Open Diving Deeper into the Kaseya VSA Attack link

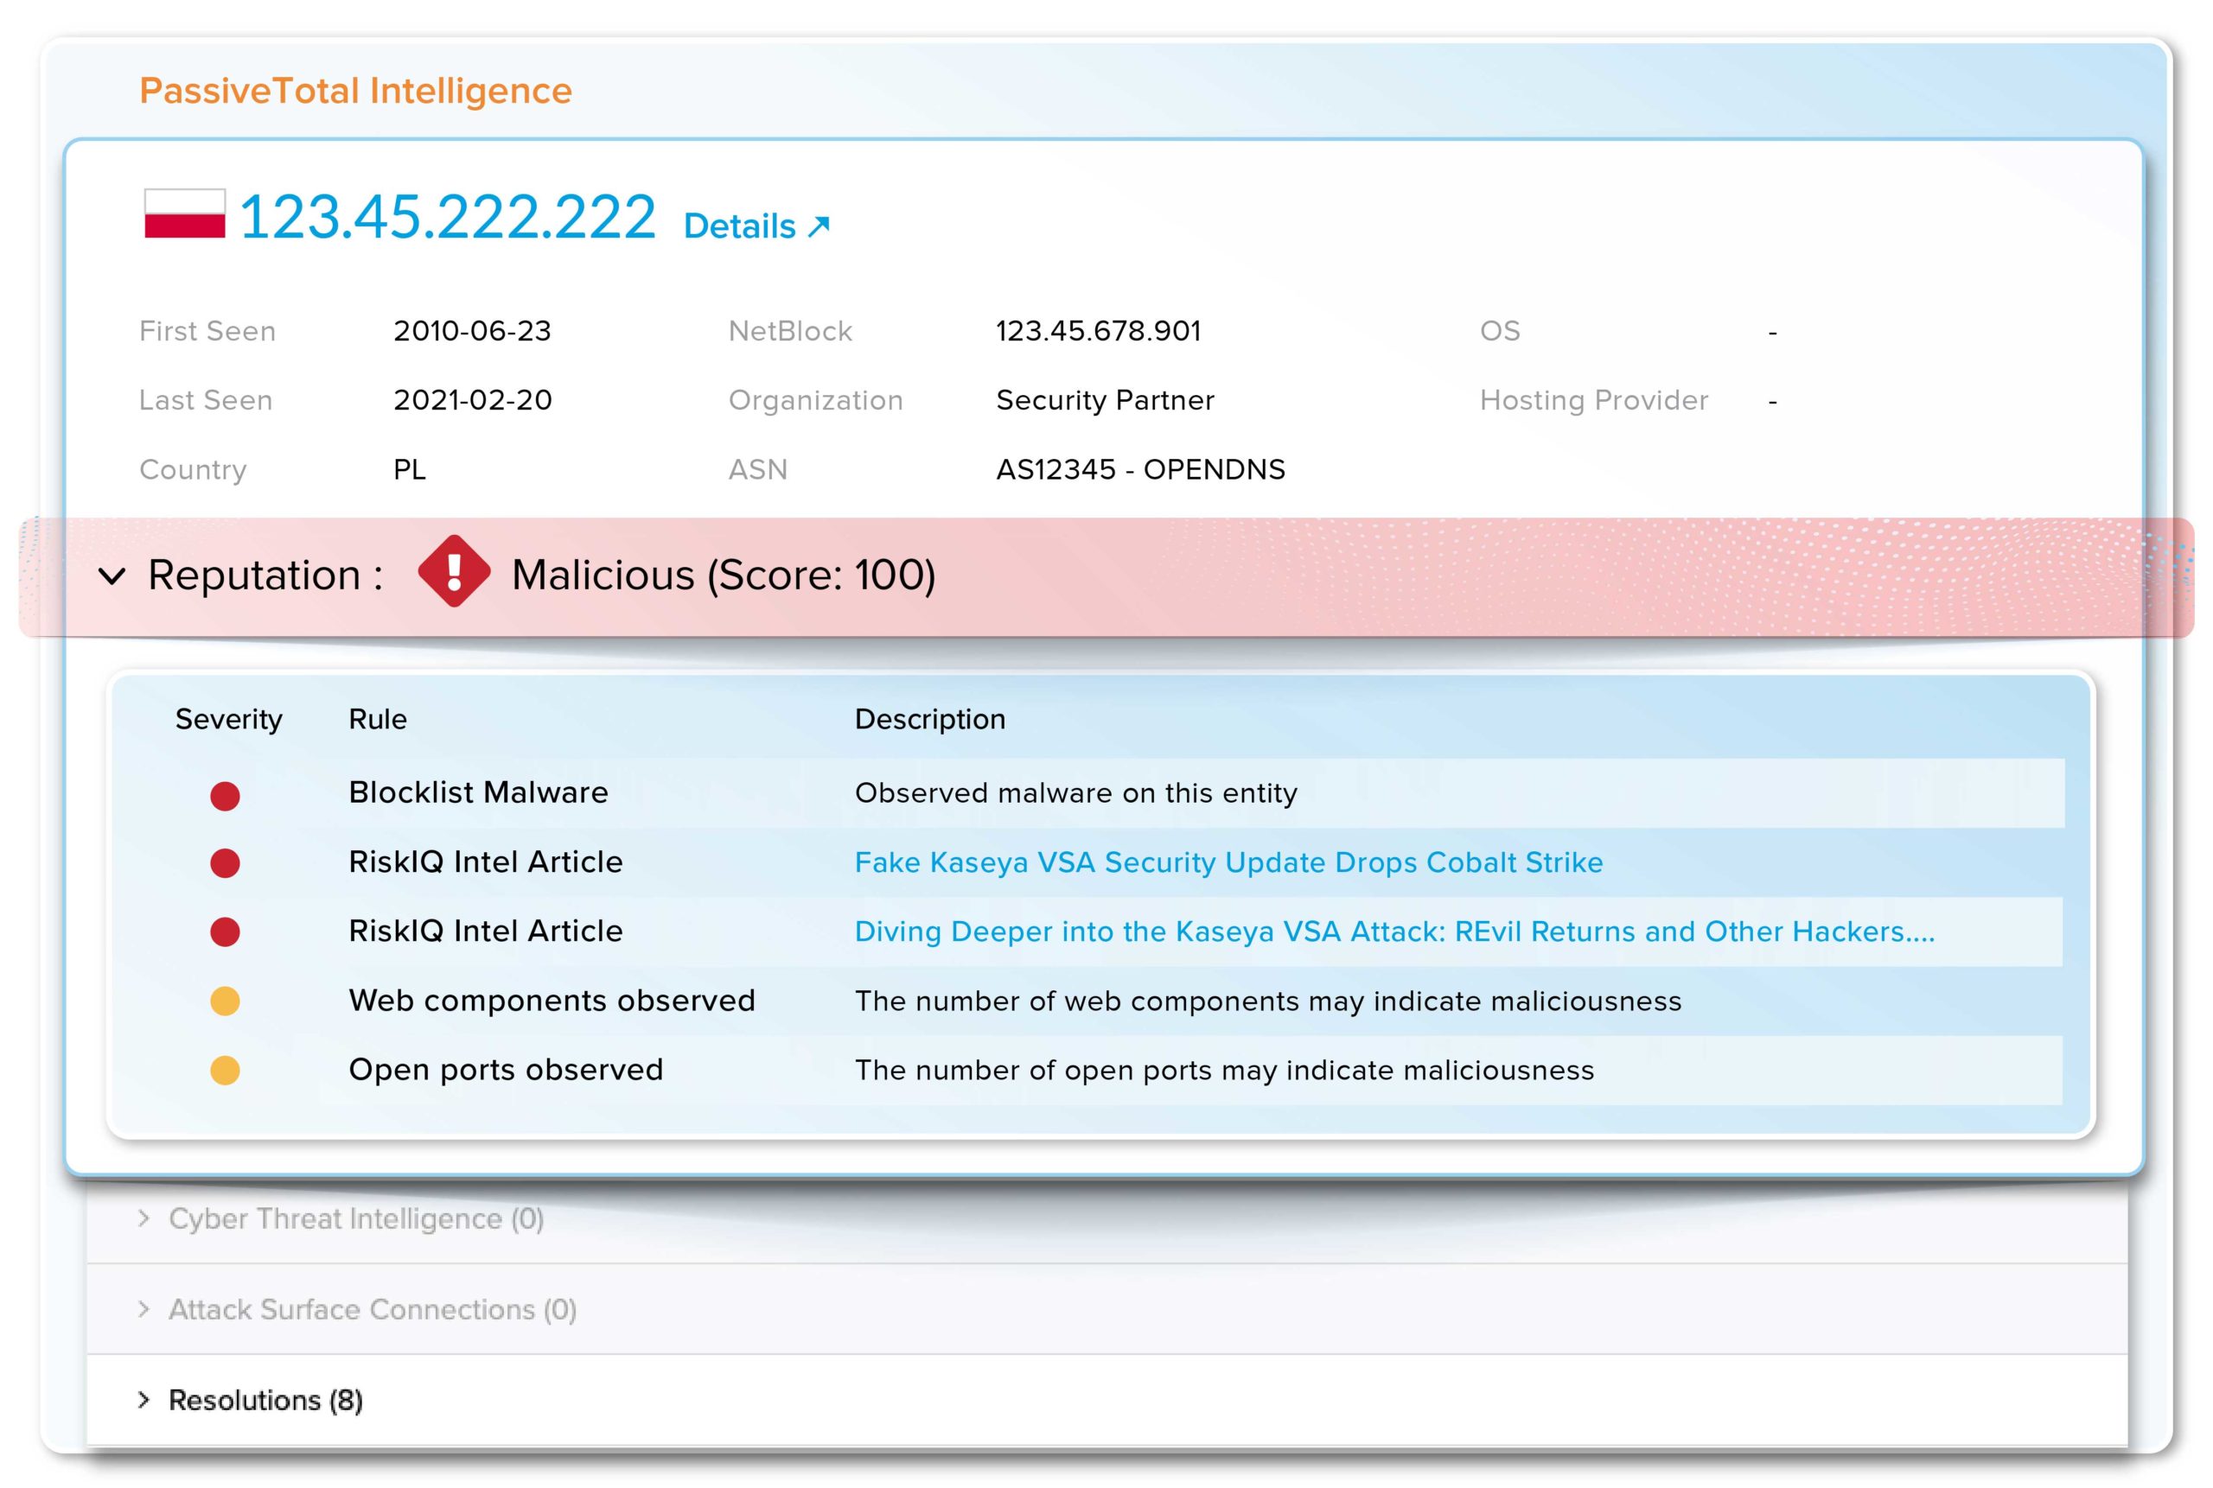coord(1393,931)
